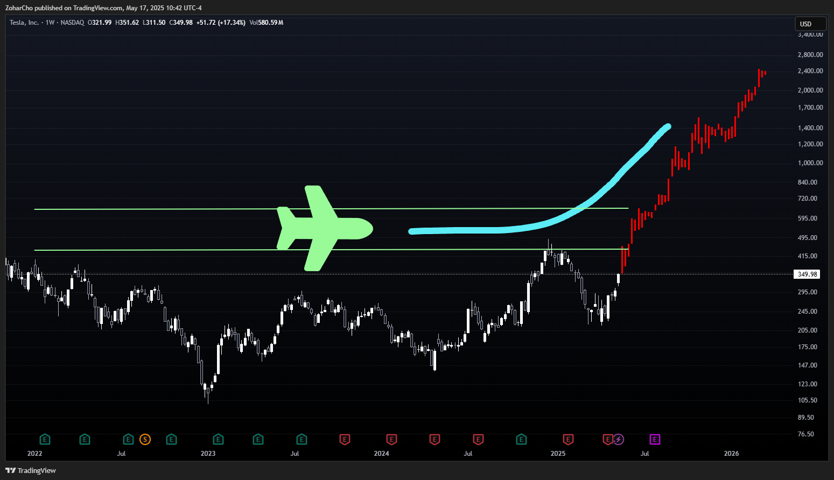Click the 2022 time axis label
The image size is (834, 480).
(34, 454)
